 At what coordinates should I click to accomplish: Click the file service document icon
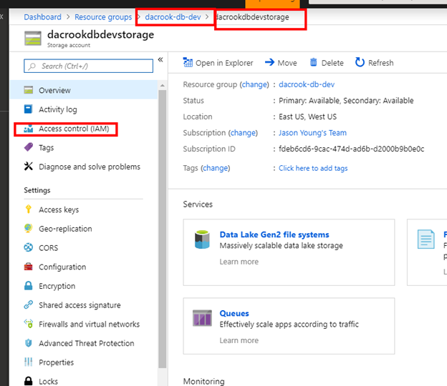(426, 239)
